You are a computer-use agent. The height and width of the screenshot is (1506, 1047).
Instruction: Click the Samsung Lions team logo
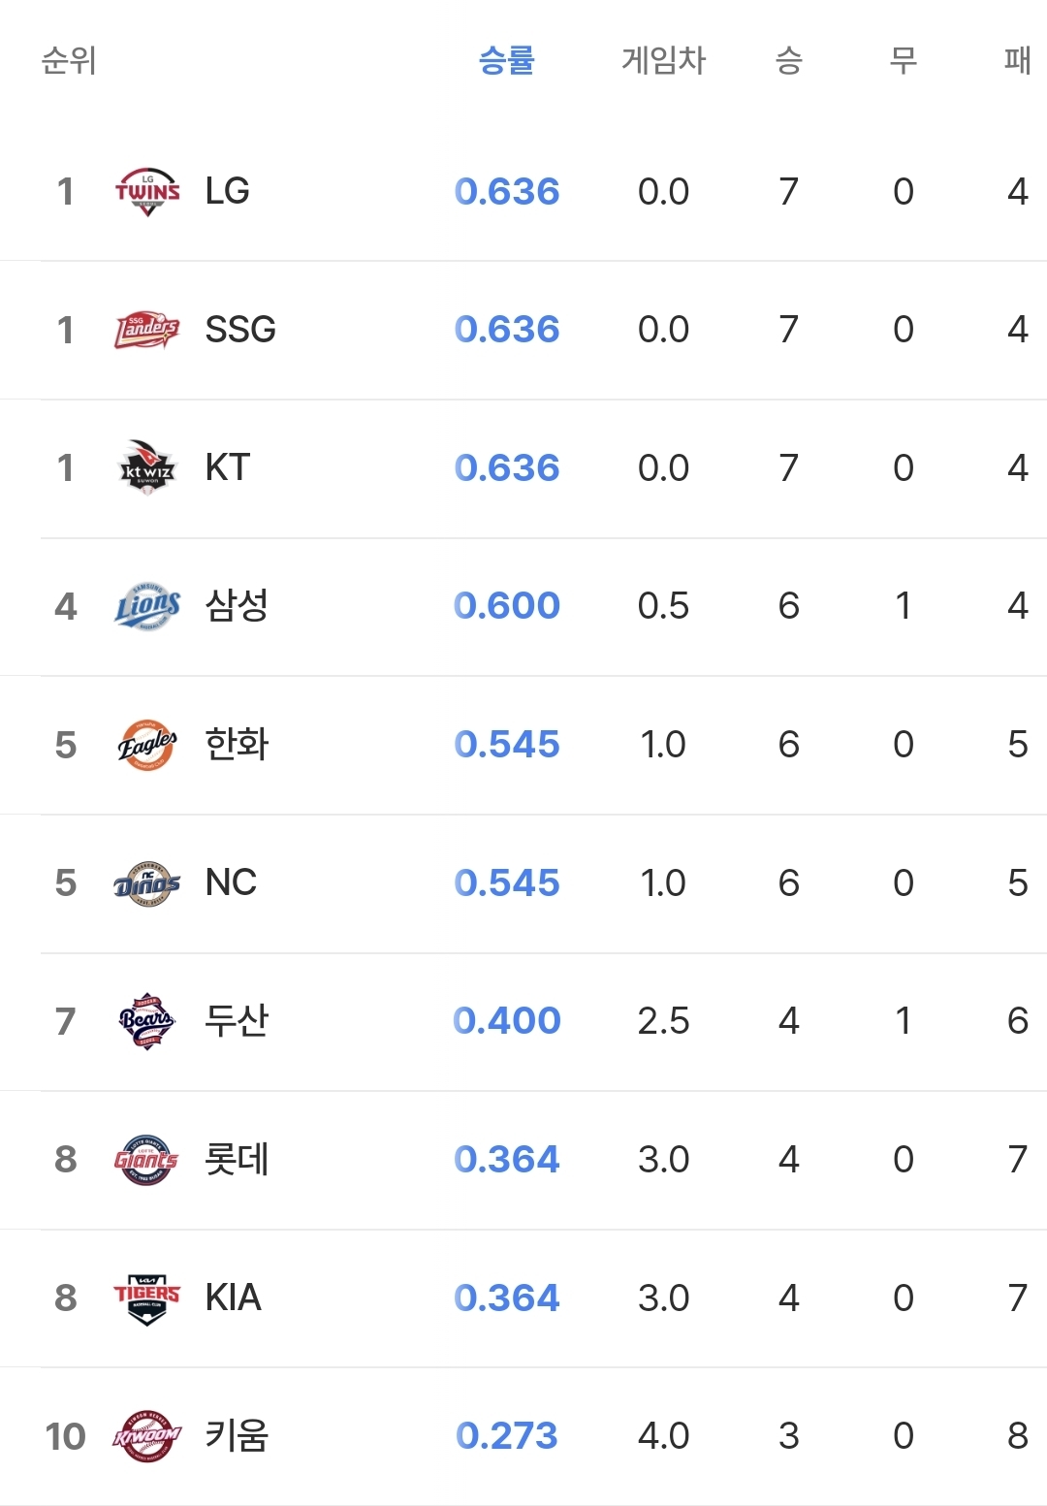coord(147,606)
